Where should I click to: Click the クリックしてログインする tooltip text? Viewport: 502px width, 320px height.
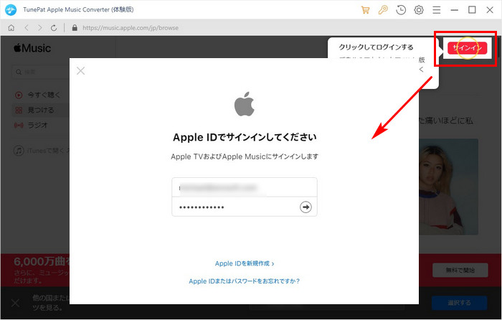[x=376, y=47]
